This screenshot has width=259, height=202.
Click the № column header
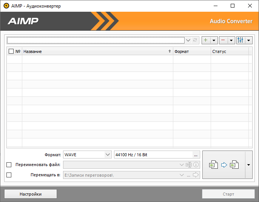tap(18, 51)
